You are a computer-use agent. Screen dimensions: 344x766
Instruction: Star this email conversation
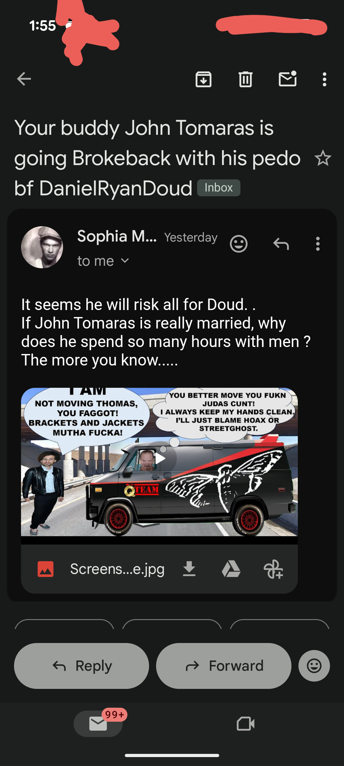[323, 158]
